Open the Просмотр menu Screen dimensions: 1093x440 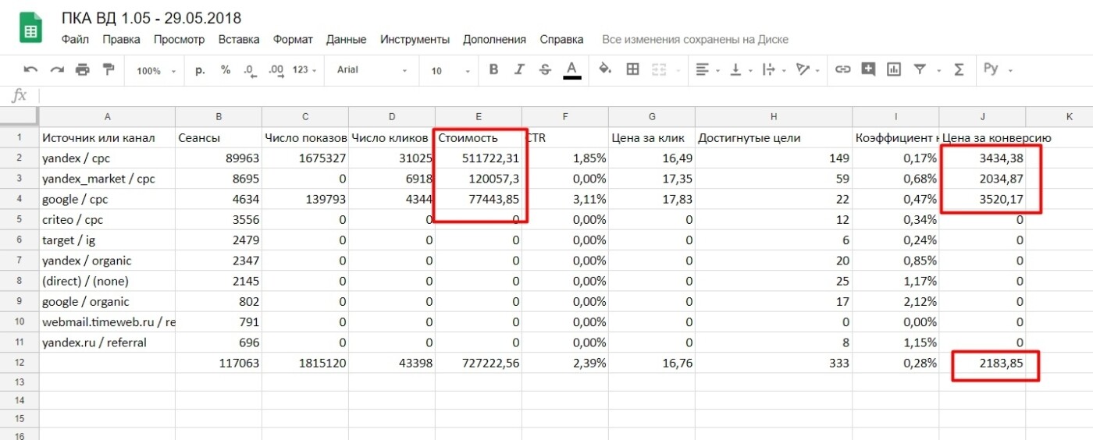(179, 39)
